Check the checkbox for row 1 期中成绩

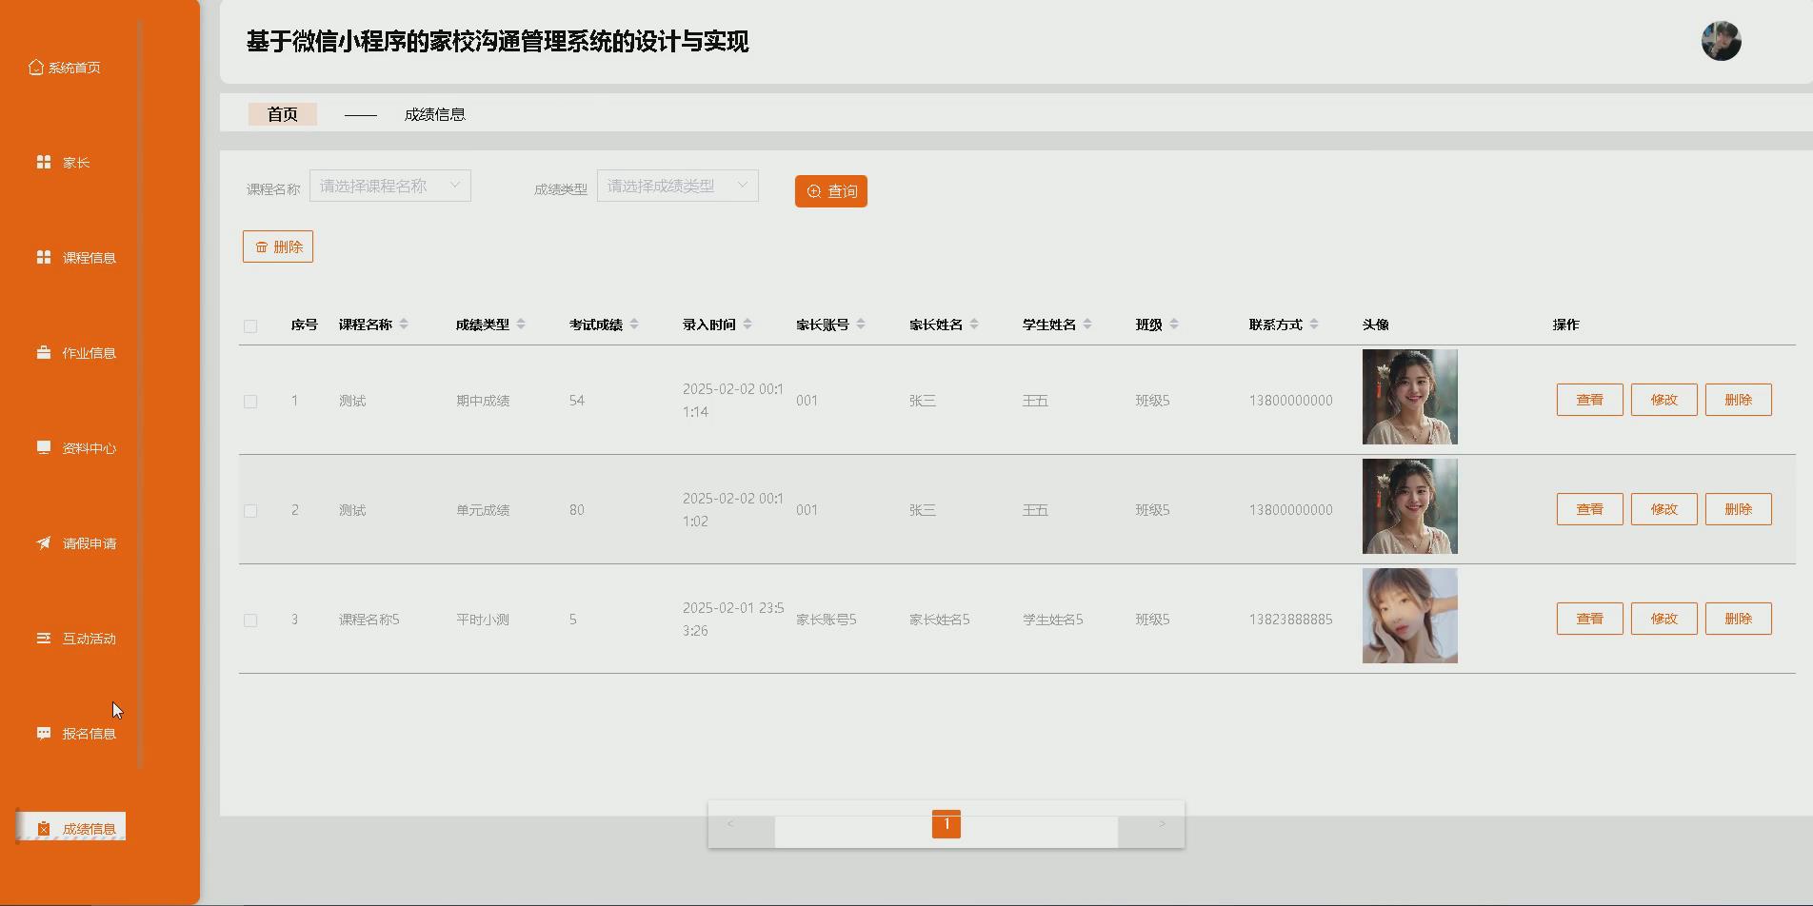coord(250,402)
